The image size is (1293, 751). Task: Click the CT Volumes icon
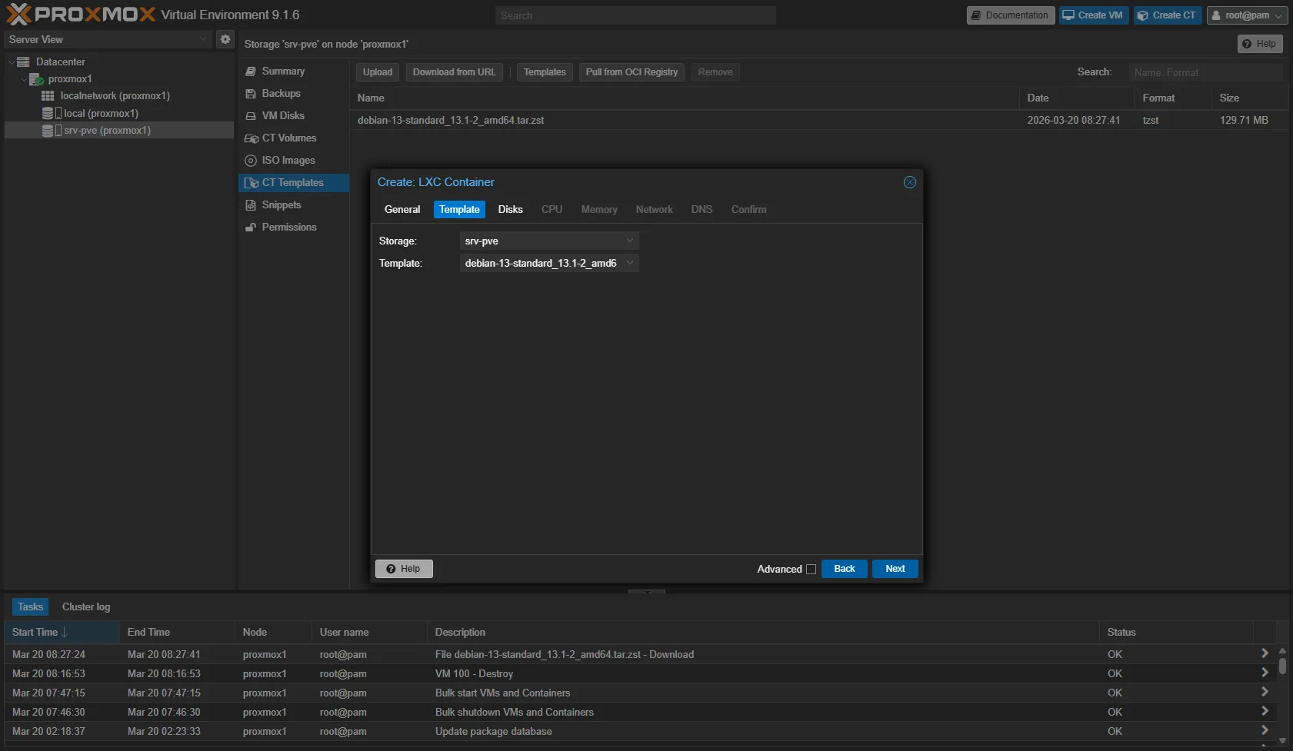coord(251,138)
